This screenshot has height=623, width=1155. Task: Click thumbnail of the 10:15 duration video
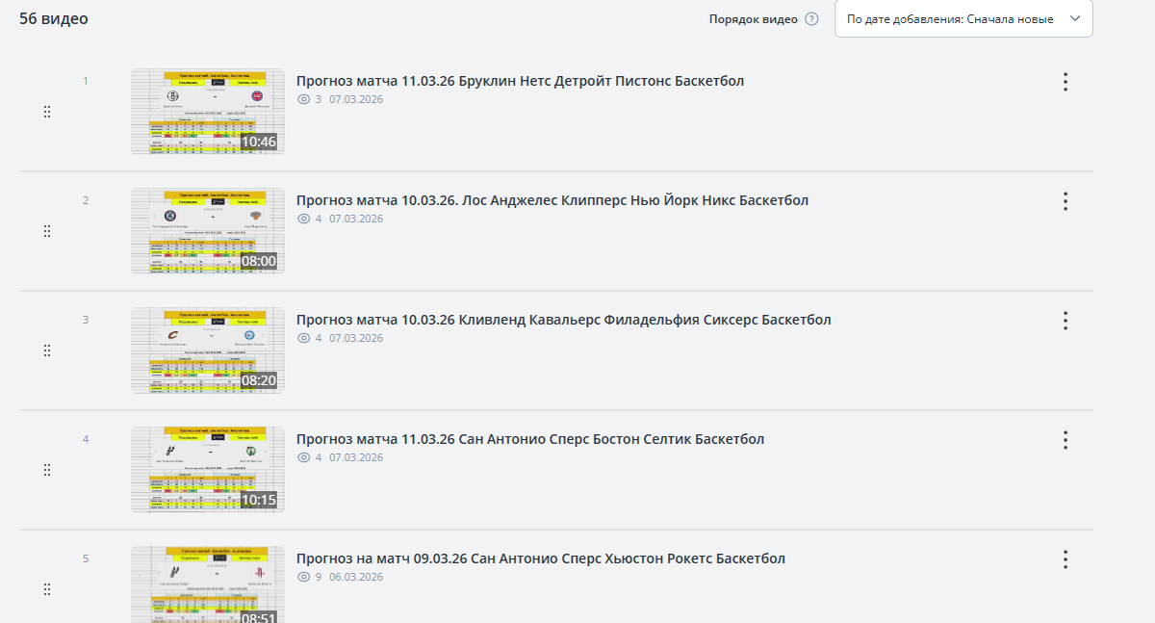click(x=208, y=470)
